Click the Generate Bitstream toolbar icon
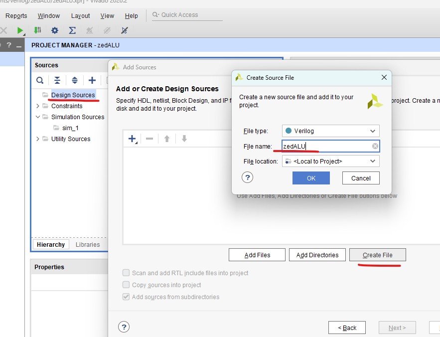The width and height of the screenshot is (440, 337). [x=37, y=30]
